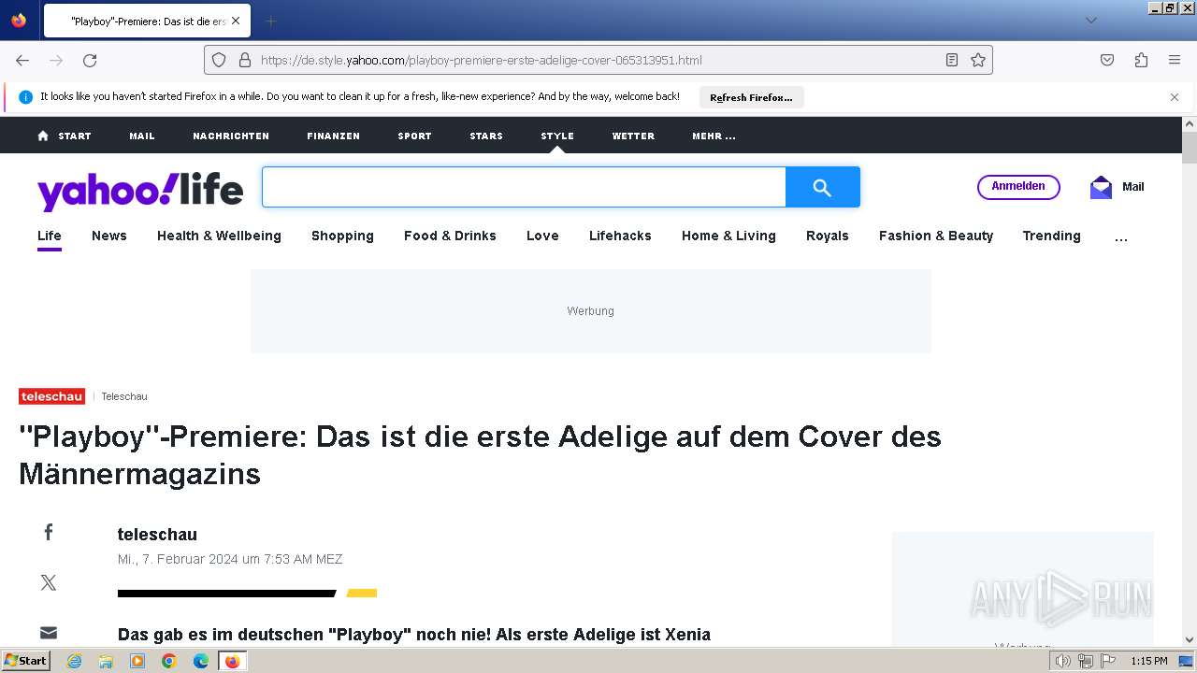Share article by email envelope icon
The width and height of the screenshot is (1197, 673).
coord(49,633)
